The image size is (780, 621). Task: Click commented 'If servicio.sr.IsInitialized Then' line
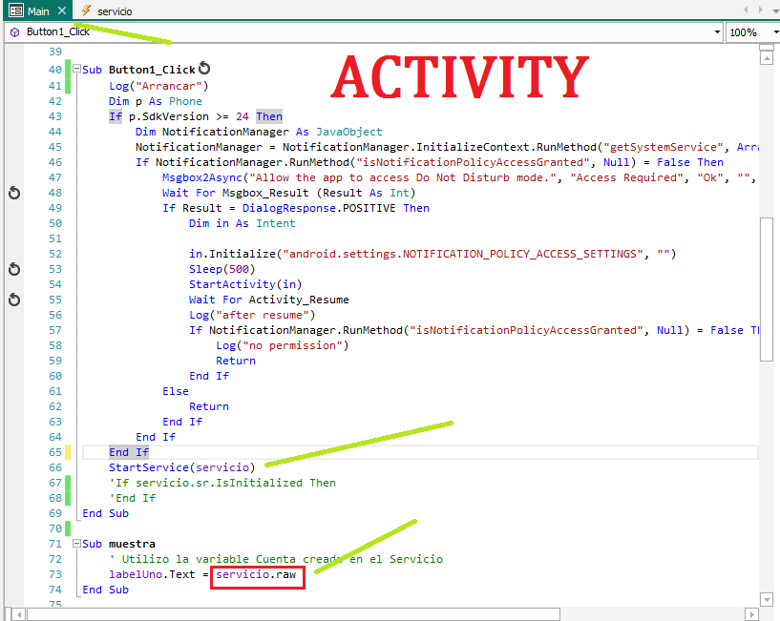pyautogui.click(x=222, y=483)
